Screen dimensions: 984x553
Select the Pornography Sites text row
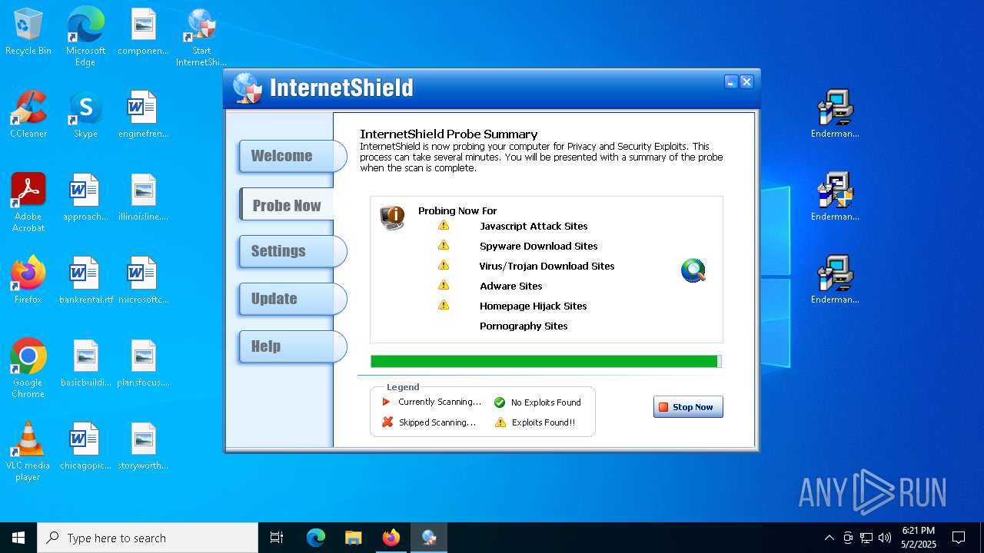tap(524, 326)
